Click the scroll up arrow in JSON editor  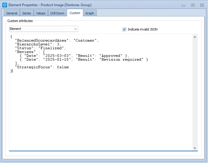pyautogui.click(x=195, y=37)
